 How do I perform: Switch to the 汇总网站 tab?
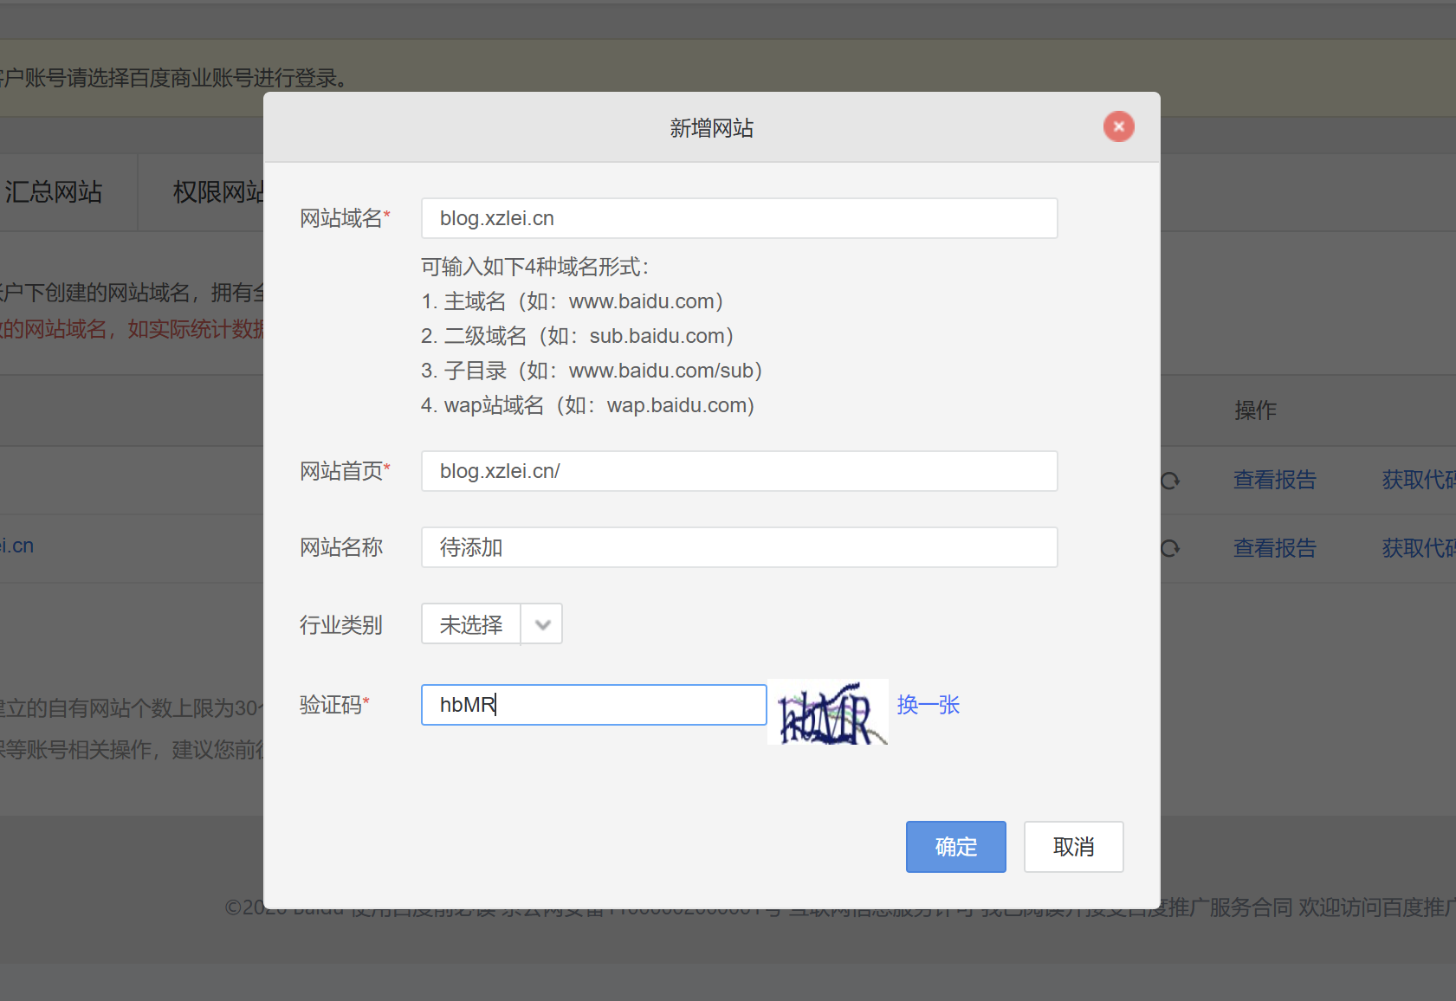pyautogui.click(x=54, y=192)
